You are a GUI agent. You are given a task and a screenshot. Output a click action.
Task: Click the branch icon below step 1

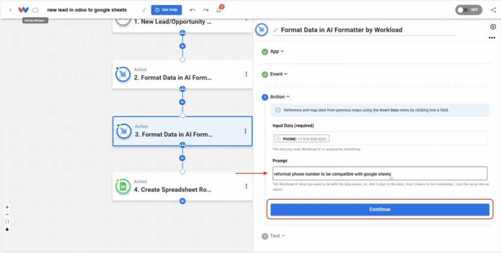point(182,33)
